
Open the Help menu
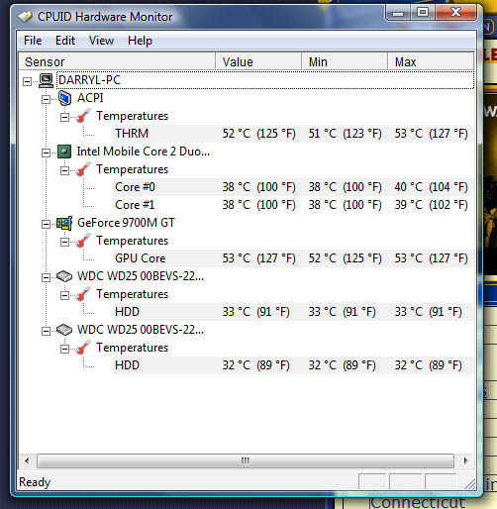140,41
